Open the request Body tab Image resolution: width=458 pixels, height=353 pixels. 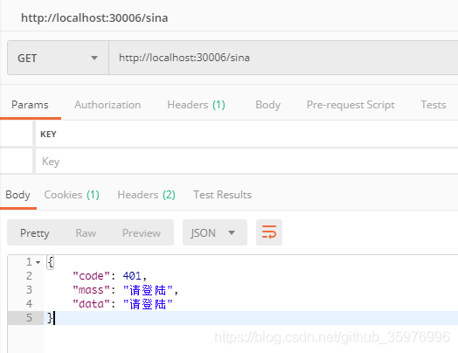(267, 105)
